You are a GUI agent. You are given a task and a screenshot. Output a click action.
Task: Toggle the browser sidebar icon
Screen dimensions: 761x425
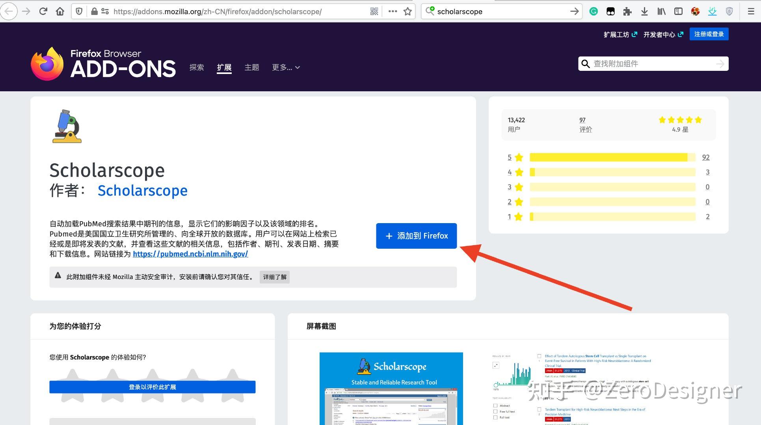678,11
